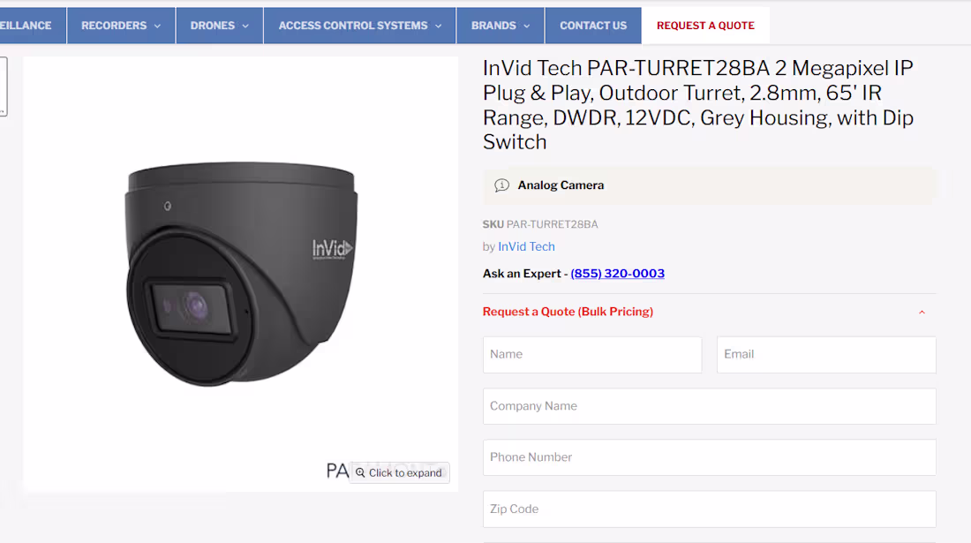Expand the Brands chevron arrow
The image size is (971, 543).
[527, 26]
